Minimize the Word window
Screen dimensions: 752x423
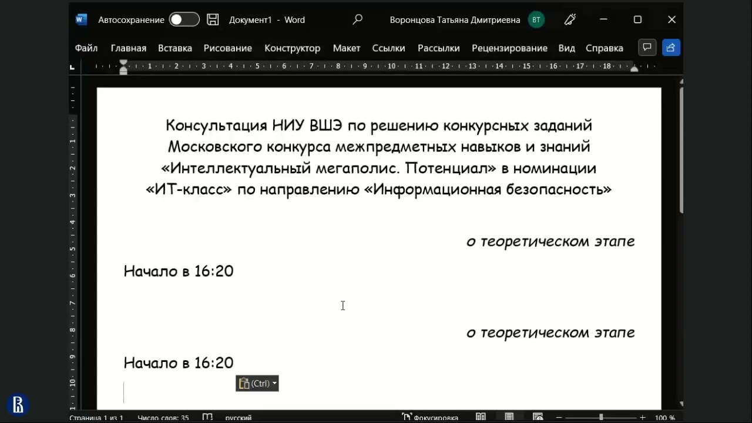603,19
